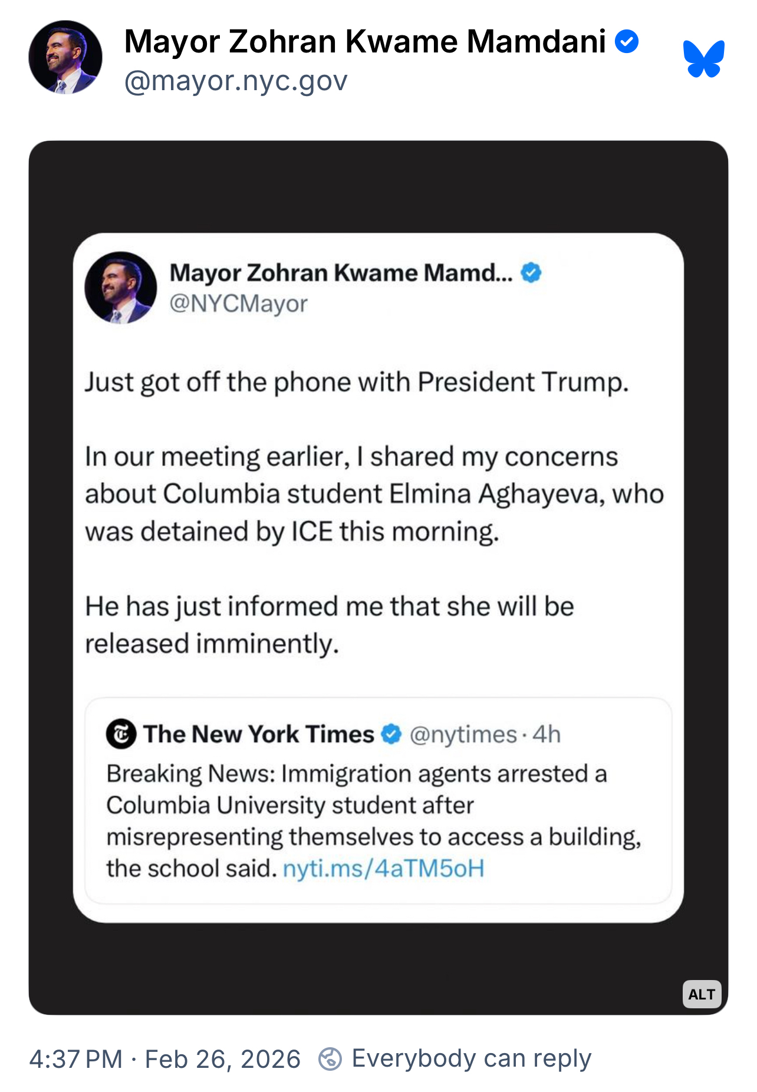Click the @nytimes handle in the quoted tweet

point(463,735)
